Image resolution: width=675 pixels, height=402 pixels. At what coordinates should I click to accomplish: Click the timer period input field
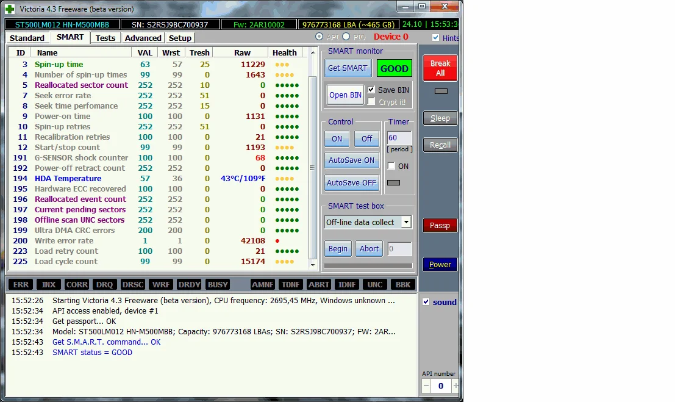tap(399, 138)
